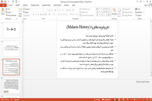Open the font name combo box

click(x=38, y=10)
